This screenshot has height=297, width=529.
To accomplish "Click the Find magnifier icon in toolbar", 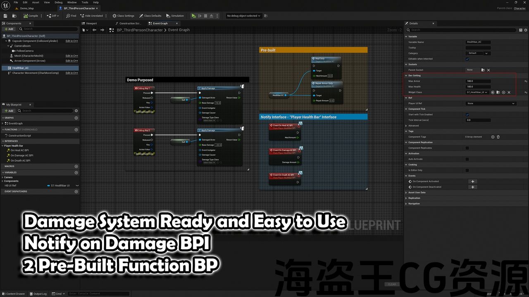I will [x=68, y=16].
